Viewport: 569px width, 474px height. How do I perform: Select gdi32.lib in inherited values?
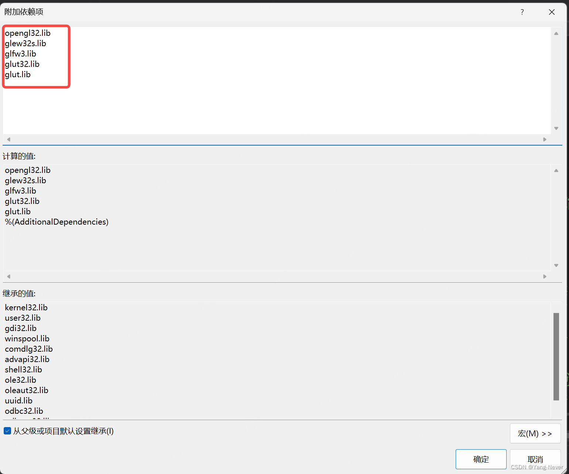click(21, 328)
